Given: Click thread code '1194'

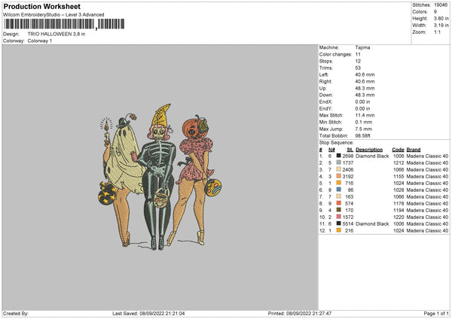Looking at the screenshot, I should (399, 210).
